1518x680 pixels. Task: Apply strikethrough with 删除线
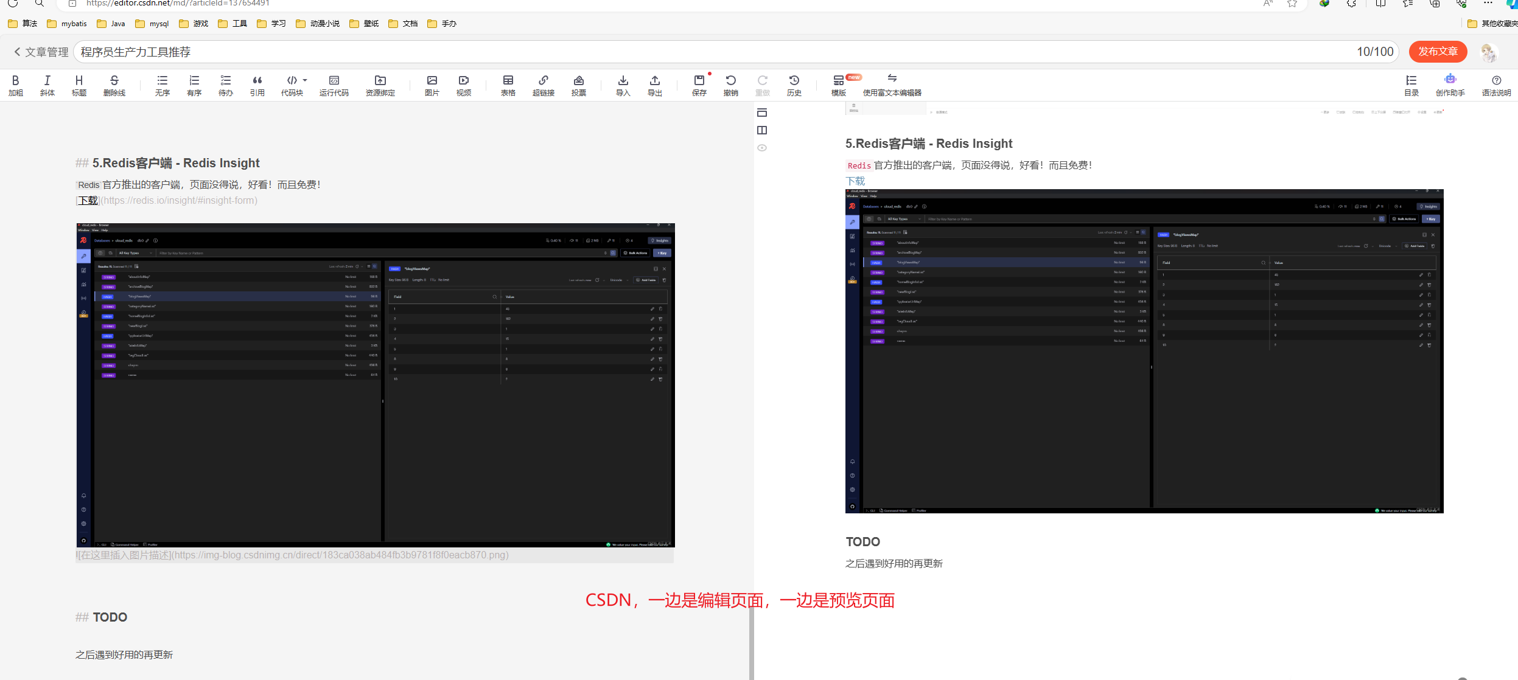click(114, 85)
